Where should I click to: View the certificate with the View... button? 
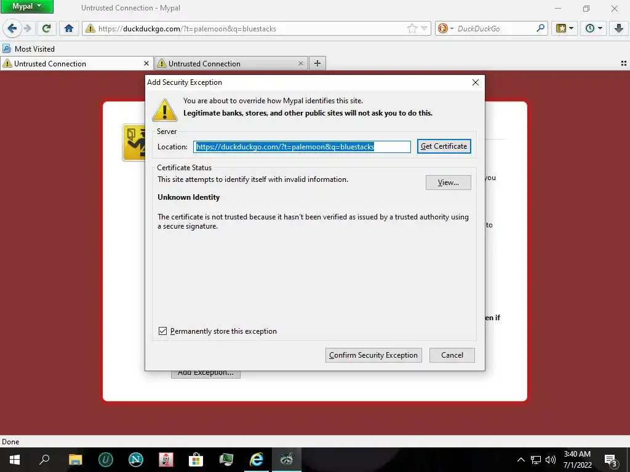point(448,182)
